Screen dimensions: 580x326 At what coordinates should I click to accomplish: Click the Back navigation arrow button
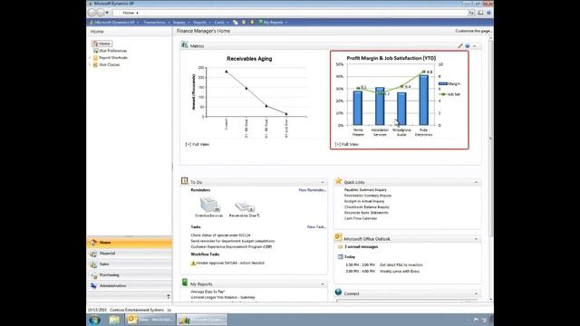click(92, 13)
